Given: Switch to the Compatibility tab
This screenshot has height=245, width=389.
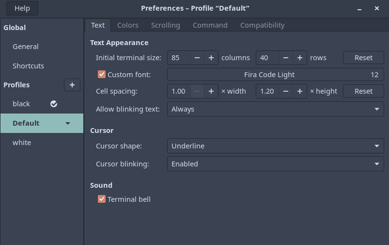Looking at the screenshot, I should [x=262, y=25].
